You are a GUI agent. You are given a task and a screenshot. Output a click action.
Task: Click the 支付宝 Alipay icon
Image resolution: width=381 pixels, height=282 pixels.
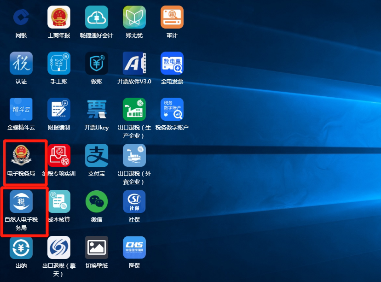[97, 155]
